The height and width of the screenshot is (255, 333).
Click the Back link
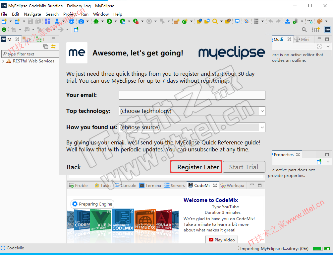(74, 167)
